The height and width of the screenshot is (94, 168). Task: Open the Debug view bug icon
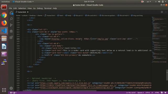pos(11,31)
